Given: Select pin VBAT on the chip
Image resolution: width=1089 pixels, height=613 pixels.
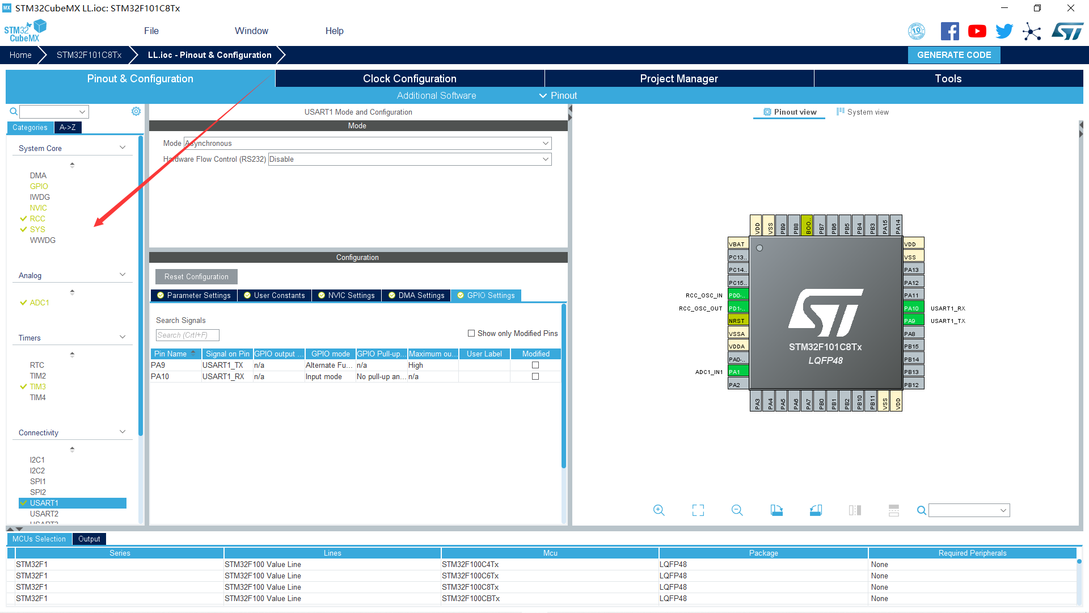Looking at the screenshot, I should pyautogui.click(x=738, y=244).
